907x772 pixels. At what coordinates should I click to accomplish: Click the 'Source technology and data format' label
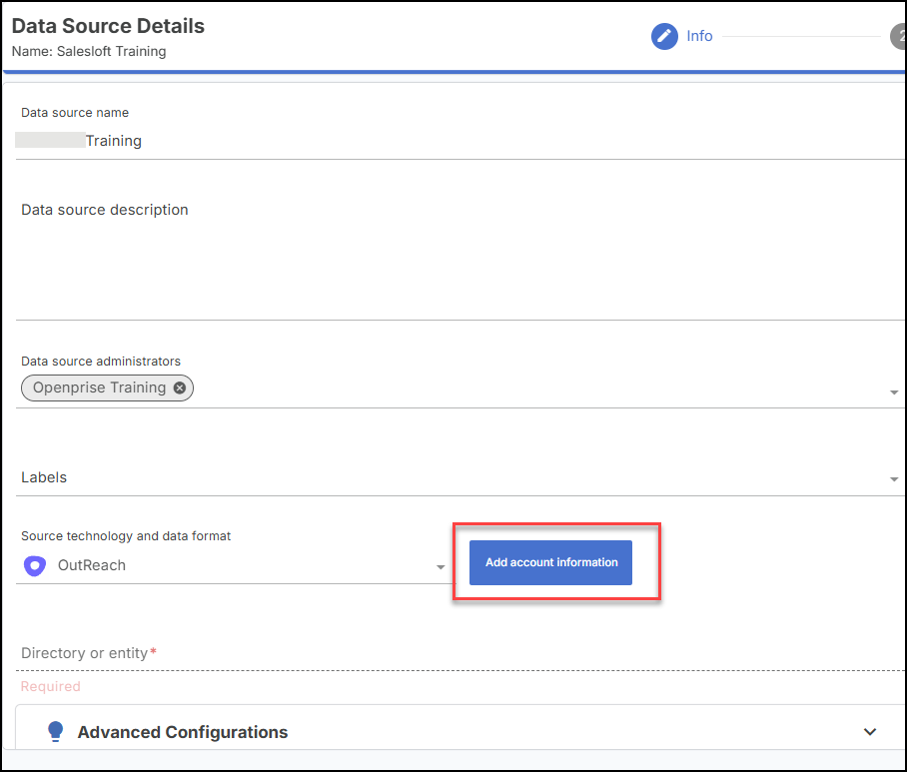point(126,536)
